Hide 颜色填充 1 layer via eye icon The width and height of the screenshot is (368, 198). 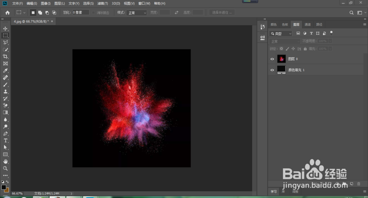pyautogui.click(x=272, y=70)
